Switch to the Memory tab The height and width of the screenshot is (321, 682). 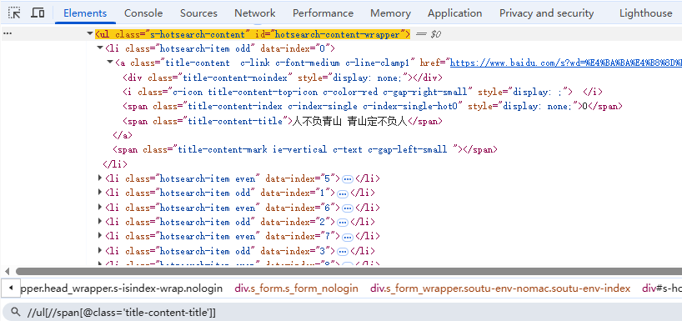tap(390, 13)
